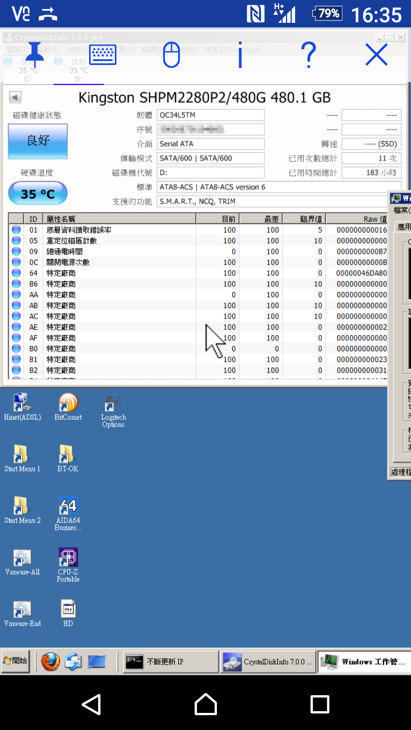Open the Hinet(ADSL) desktop shortcut
Image resolution: width=411 pixels, height=730 pixels.
point(22,407)
